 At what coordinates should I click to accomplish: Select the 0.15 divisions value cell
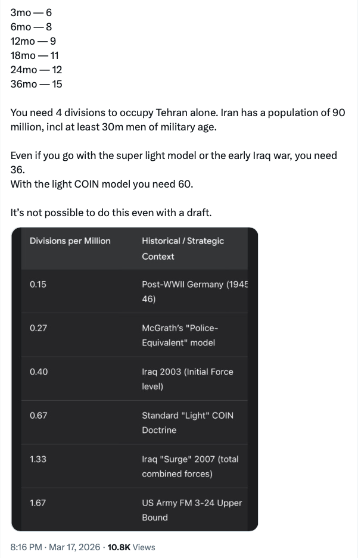point(38,284)
